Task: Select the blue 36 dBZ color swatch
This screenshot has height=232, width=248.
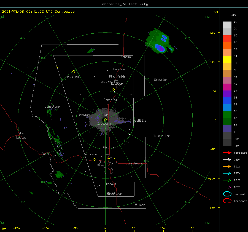Action: pos(227,101)
